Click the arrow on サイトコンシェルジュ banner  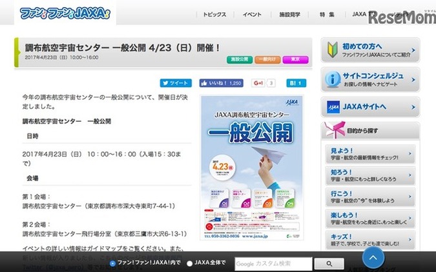(x=413, y=80)
